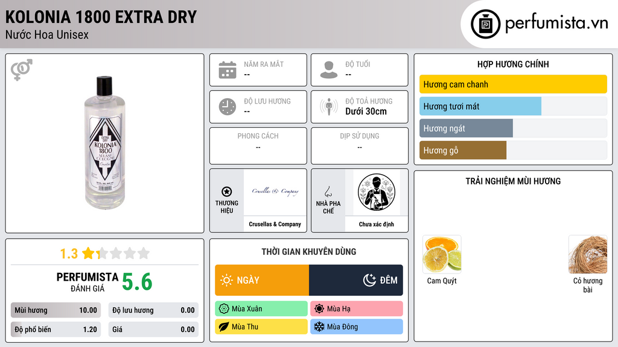Image resolution: width=618 pixels, height=347 pixels.
Task: Click the Mùa Xuân season tag
Action: point(261,309)
